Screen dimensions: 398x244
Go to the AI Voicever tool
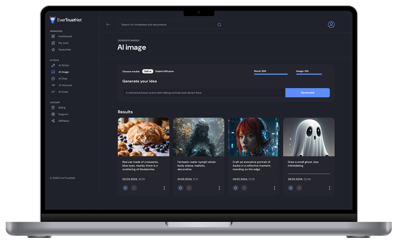[x=65, y=85]
